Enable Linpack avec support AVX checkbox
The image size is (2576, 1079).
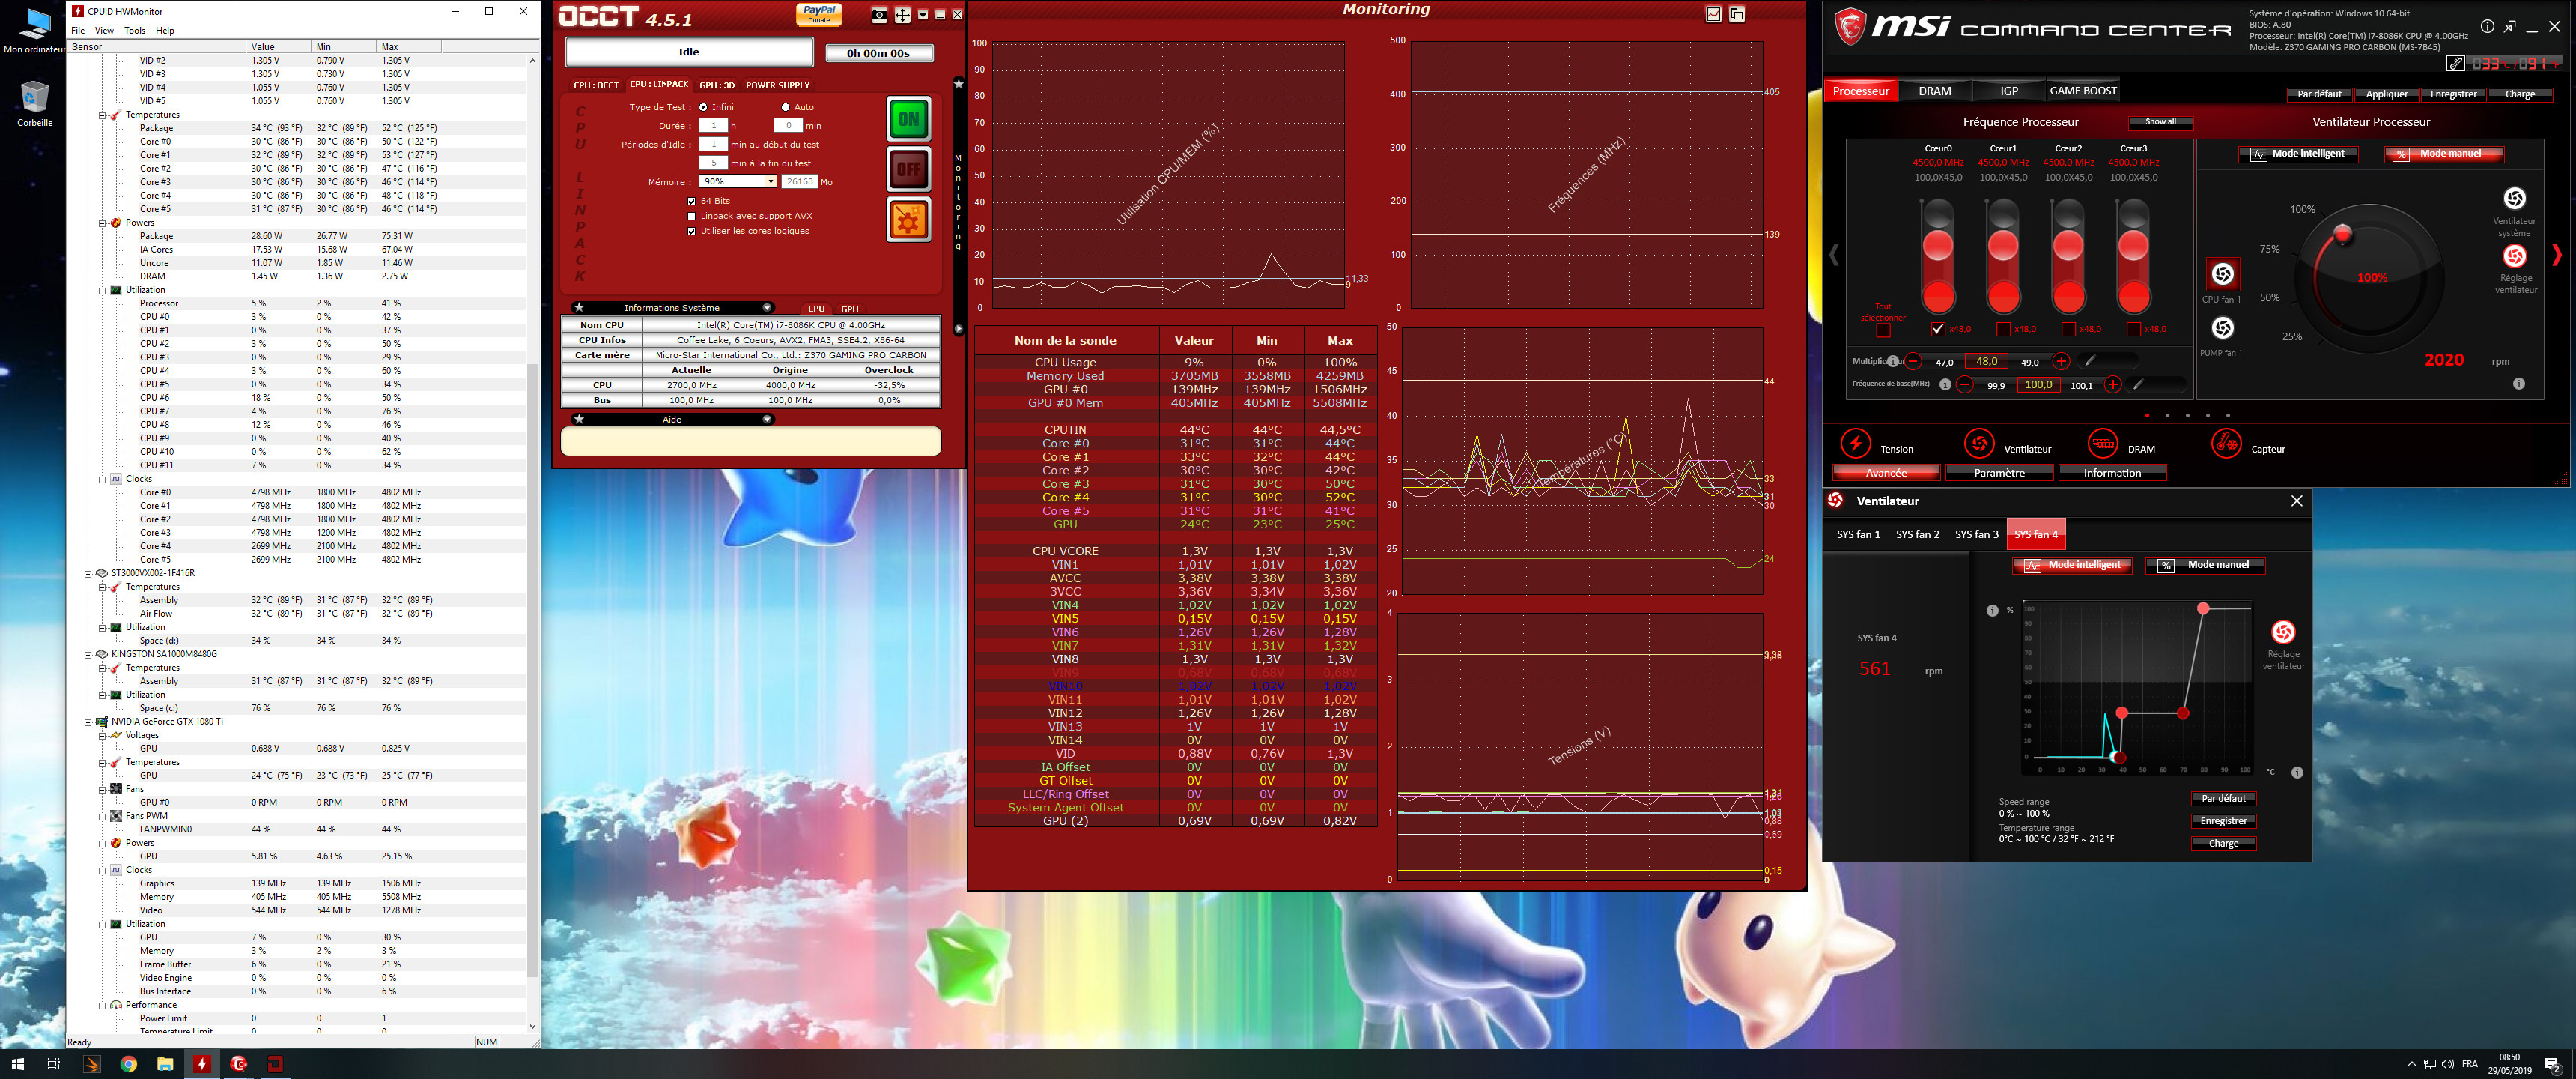pos(691,217)
